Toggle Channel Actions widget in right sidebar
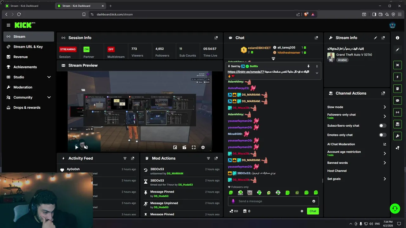406x228 pixels. pyautogui.click(x=397, y=124)
